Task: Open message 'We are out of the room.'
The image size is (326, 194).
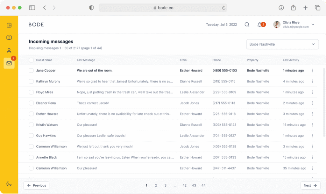Action: point(95,71)
